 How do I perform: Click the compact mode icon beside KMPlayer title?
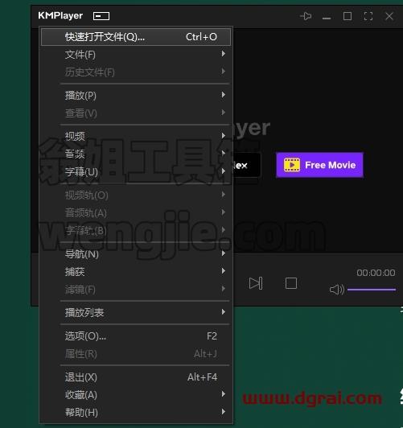point(101,16)
